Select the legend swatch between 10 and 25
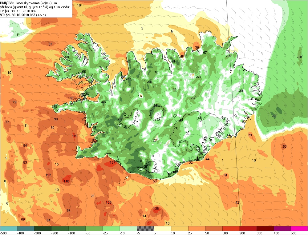Image resolution: width=308 pixels, height=235 pixels. click(180, 229)
